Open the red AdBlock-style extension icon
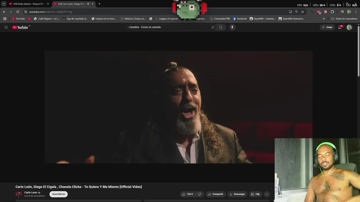Viewport: 360px width, 202px height. pyautogui.click(x=319, y=12)
